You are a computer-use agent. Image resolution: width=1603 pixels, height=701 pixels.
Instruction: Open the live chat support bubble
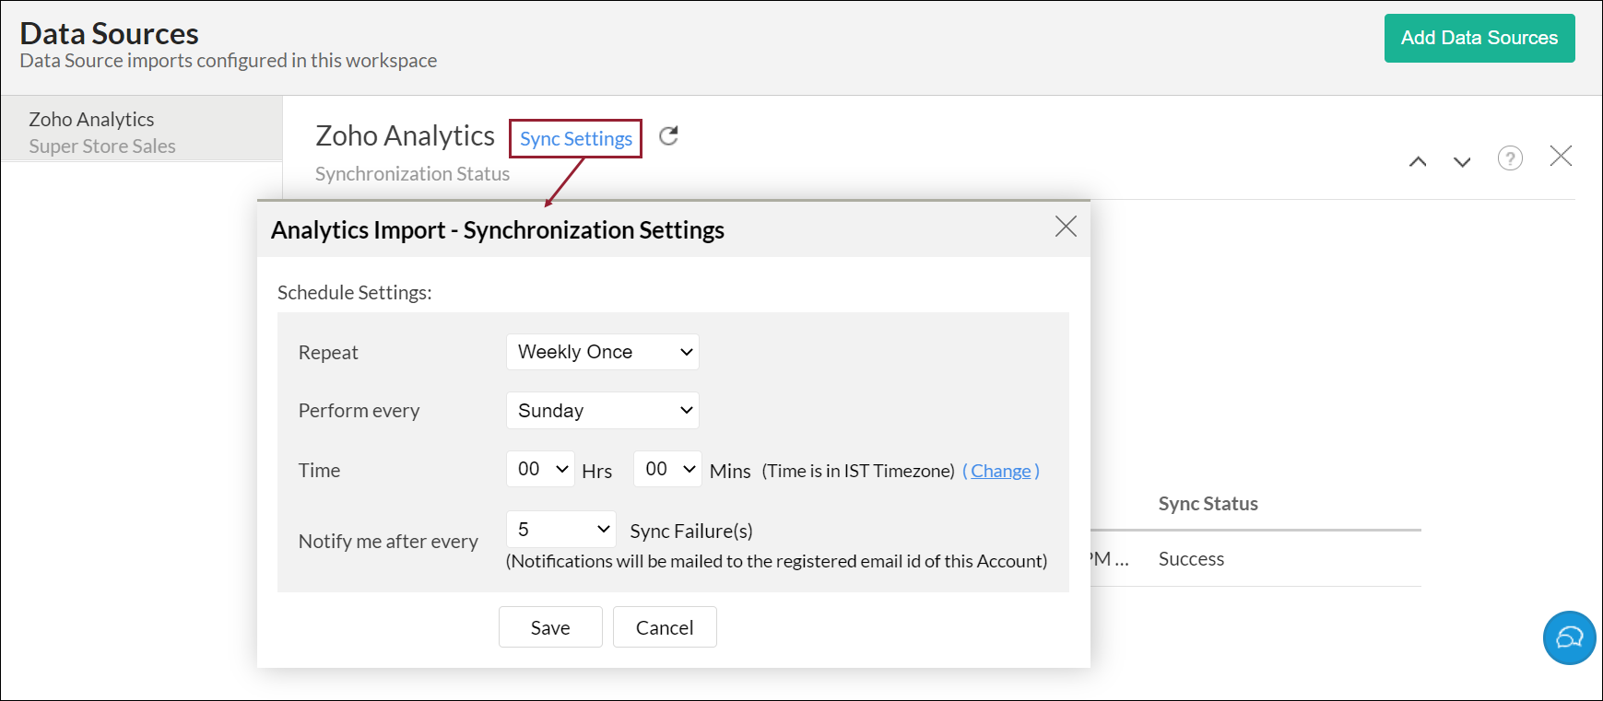[x=1569, y=637]
